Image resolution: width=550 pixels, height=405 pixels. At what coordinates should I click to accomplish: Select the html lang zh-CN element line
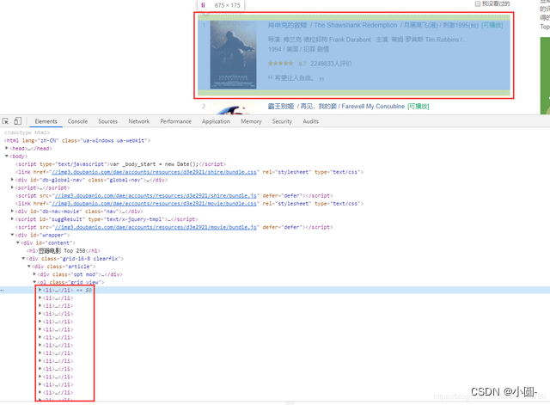pos(77,140)
